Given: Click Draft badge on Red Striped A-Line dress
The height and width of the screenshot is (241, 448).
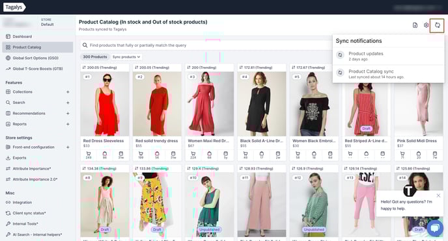Looking at the screenshot, I should (x=367, y=129).
